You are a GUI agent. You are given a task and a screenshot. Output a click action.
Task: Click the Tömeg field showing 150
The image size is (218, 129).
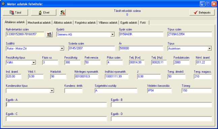197,91
